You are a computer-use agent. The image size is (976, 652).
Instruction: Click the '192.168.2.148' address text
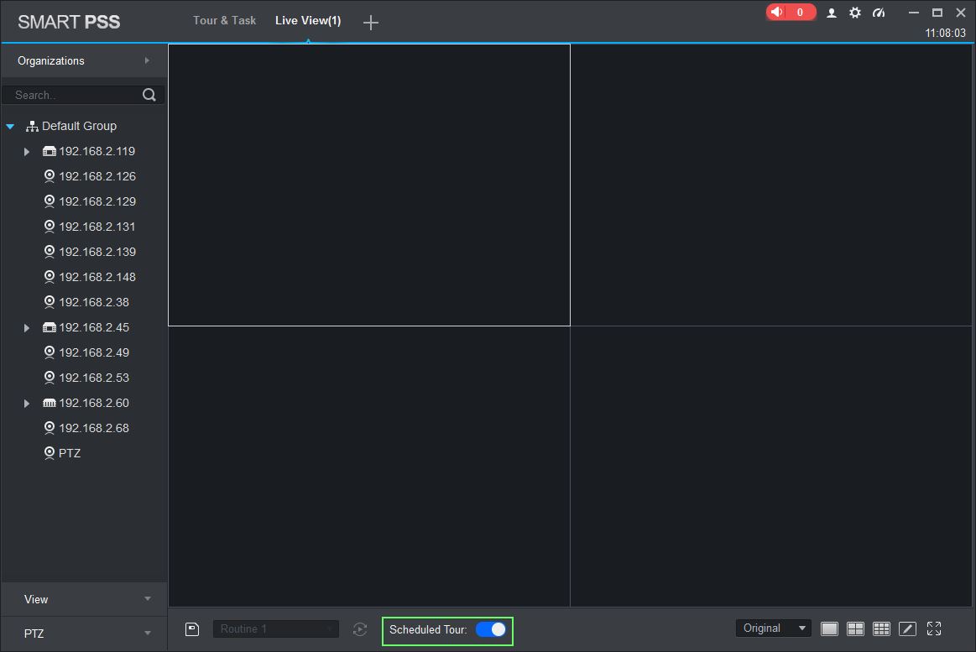tap(97, 278)
